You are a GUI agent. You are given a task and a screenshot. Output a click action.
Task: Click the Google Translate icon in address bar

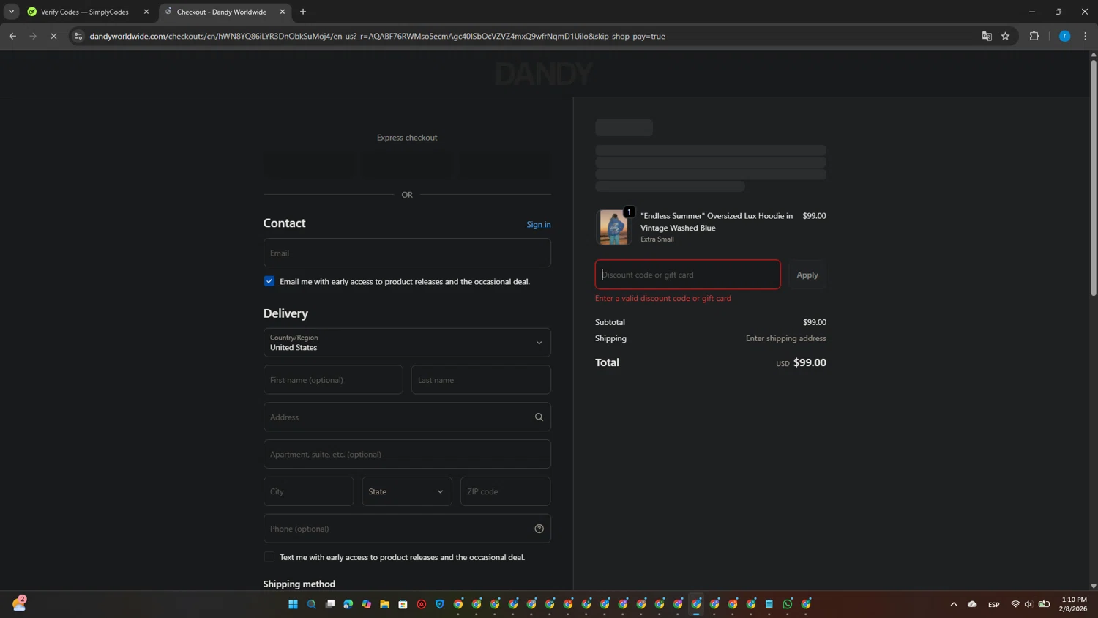pyautogui.click(x=987, y=36)
